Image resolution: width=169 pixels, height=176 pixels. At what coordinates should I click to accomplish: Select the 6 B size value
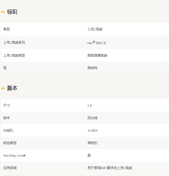90,106
